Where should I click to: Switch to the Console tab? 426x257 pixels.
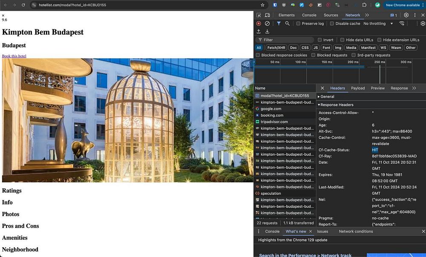(x=309, y=15)
